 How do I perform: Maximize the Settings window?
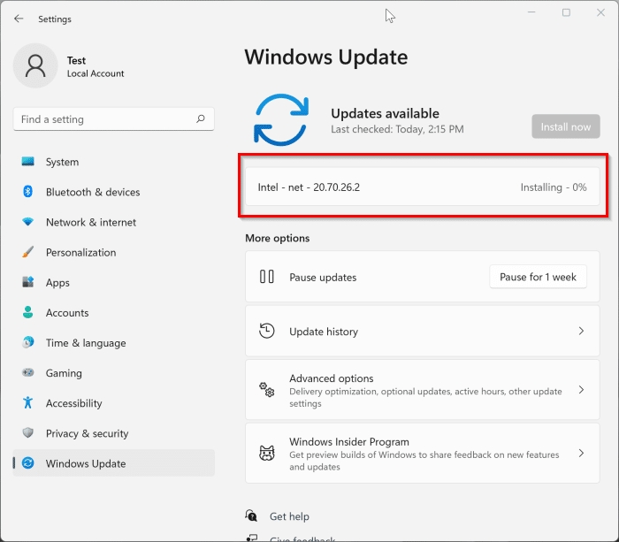coord(566,12)
